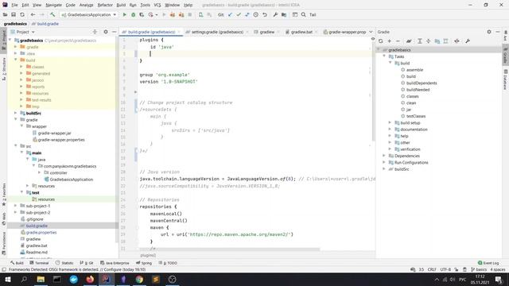Open the Build tool window at the bottom
509x286 pixels.
click(17, 263)
